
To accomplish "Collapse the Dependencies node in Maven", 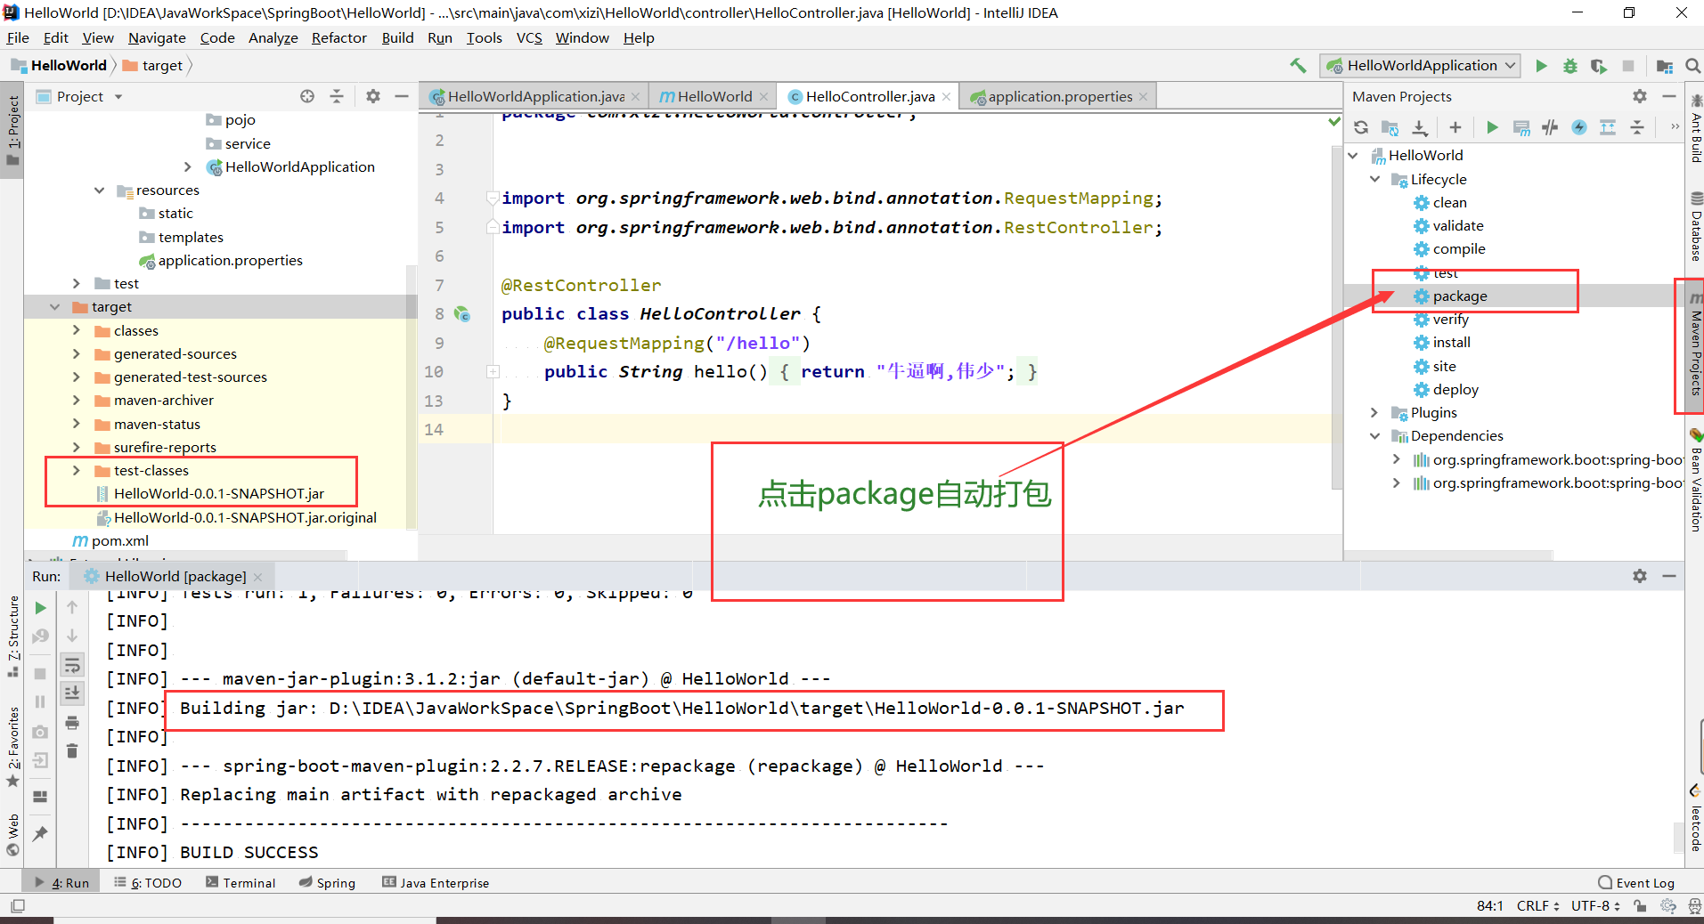I will tap(1374, 435).
